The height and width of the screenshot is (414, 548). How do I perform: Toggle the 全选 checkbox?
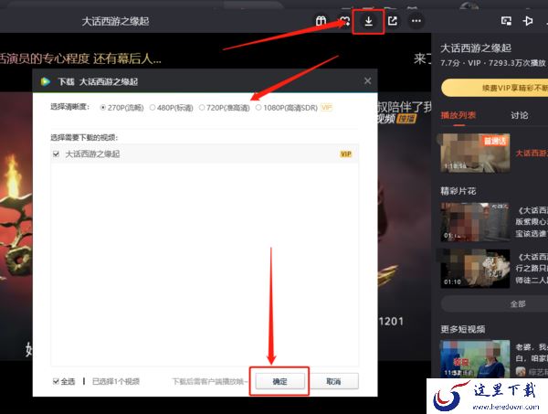(56, 381)
